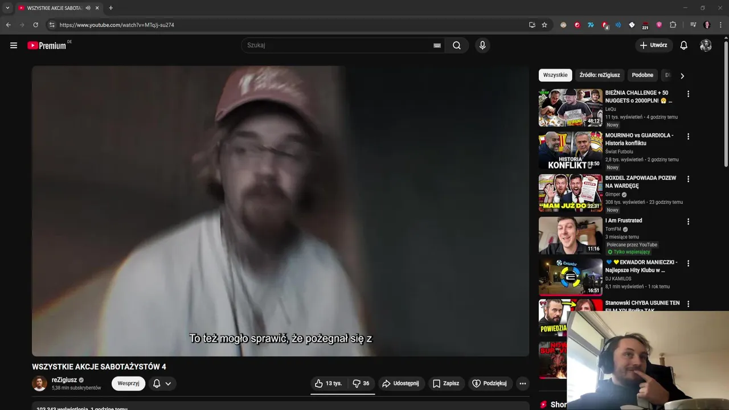Select the Podobne filter chip
This screenshot has height=410, width=729.
[642, 75]
